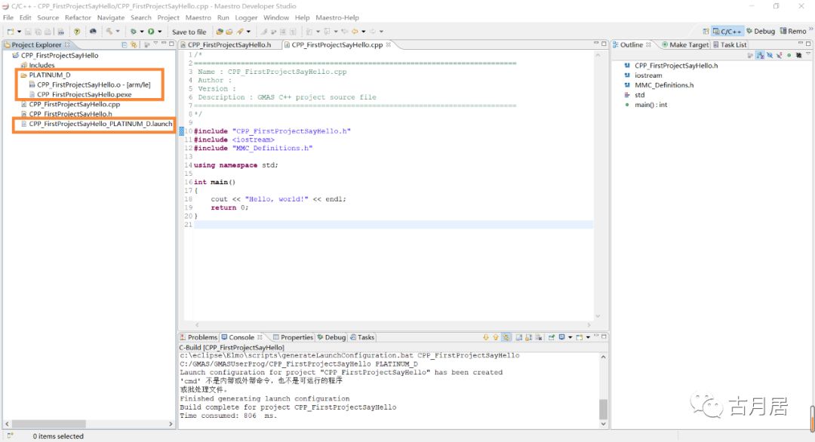Open the Debug configurations dropdown arrow
This screenshot has height=442, width=815.
[x=141, y=32]
